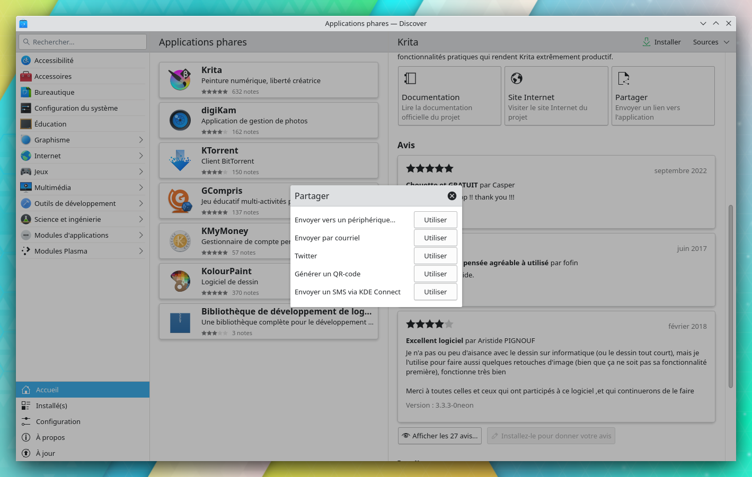The height and width of the screenshot is (477, 752).
Task: Use Générer un QR-code option
Action: pos(435,274)
